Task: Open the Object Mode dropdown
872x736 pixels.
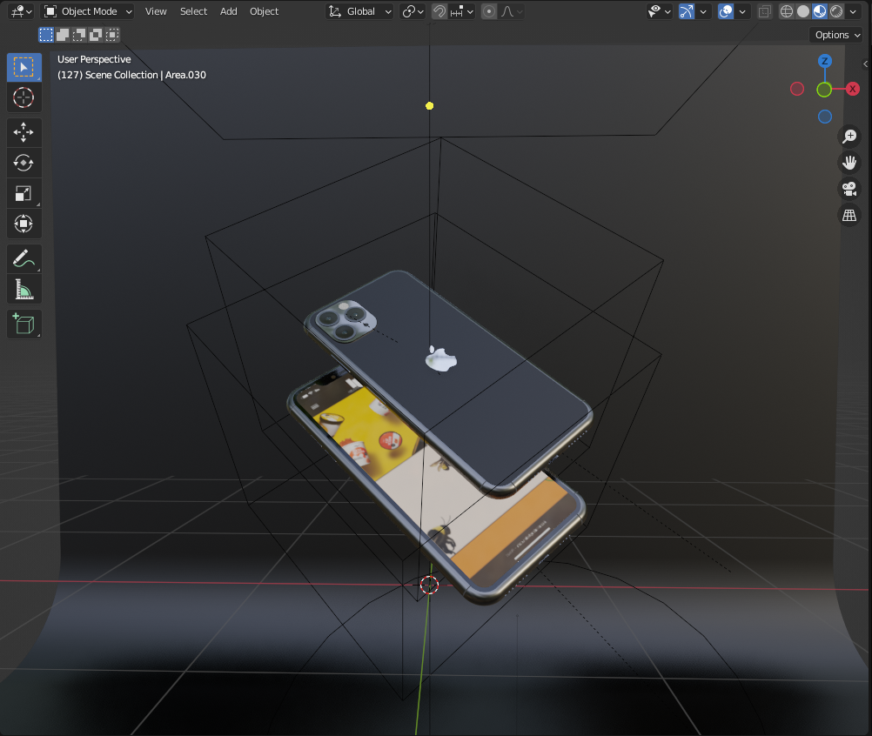Action: [89, 11]
